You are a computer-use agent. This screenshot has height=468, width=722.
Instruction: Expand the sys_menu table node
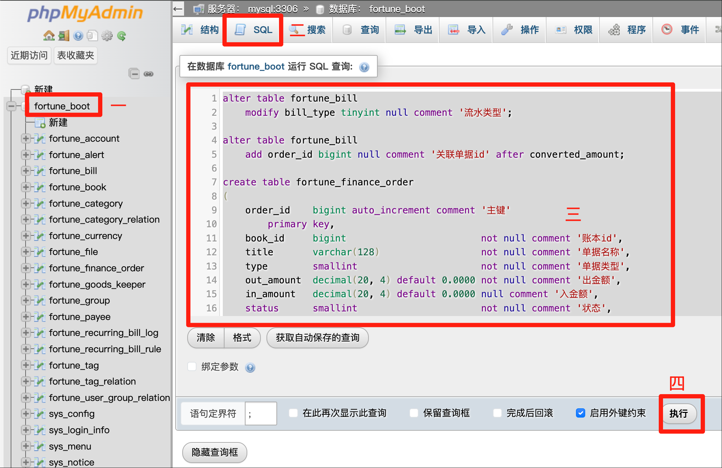click(x=26, y=446)
